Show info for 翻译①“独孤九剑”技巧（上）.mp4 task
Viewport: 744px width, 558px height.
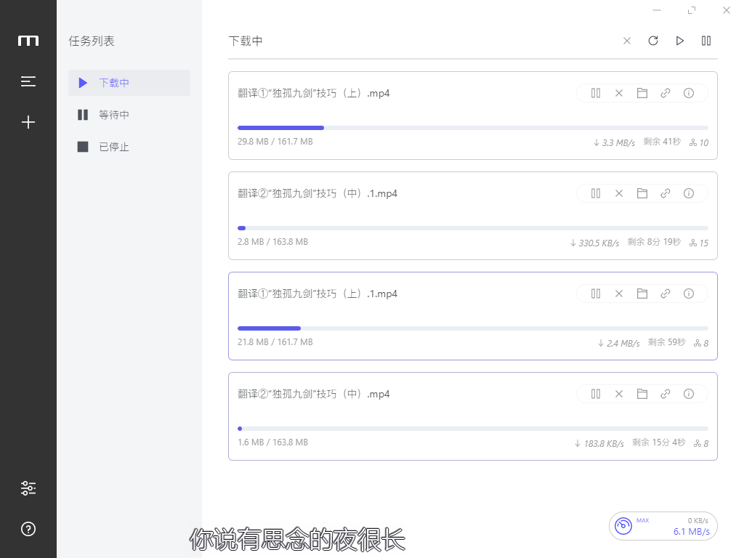tap(689, 93)
